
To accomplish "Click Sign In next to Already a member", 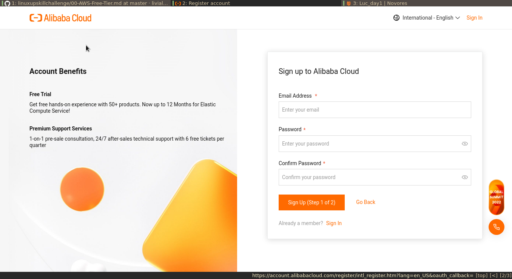I will (x=334, y=223).
